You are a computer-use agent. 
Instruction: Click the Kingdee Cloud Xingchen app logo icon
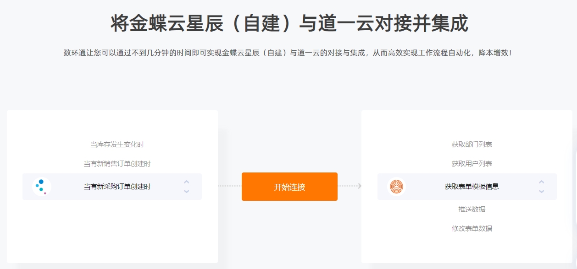click(x=41, y=187)
